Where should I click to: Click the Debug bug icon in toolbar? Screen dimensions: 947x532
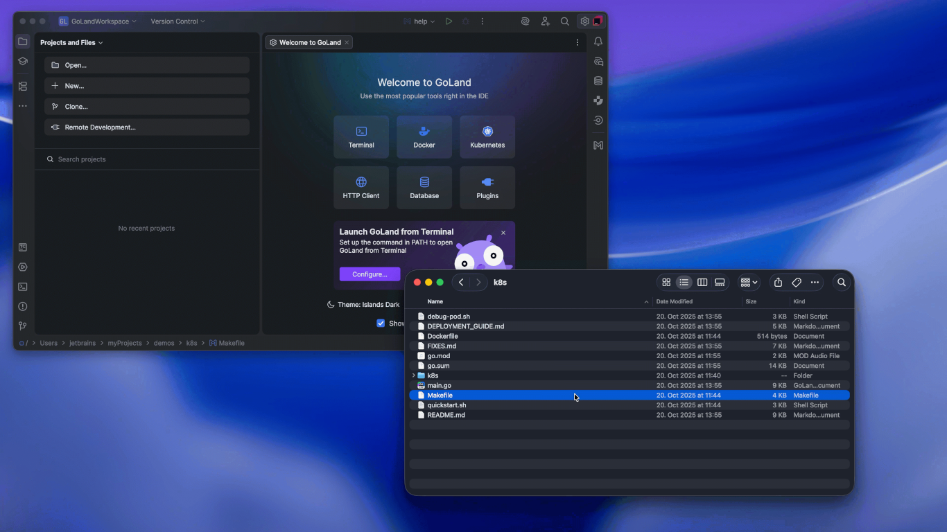[466, 21]
